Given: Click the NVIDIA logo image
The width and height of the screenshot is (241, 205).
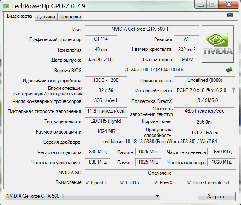Looking at the screenshot, I should pyautogui.click(x=218, y=44).
